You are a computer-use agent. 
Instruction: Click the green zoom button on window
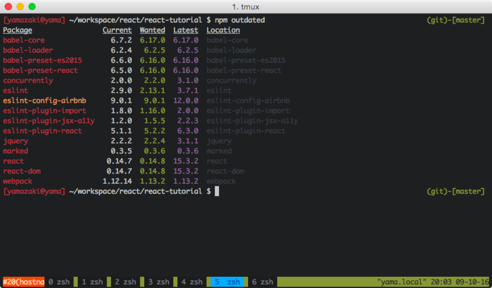click(x=32, y=6)
